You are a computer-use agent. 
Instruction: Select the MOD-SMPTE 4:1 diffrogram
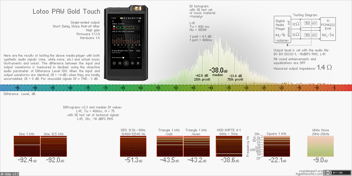pyautogui.click(x=229, y=146)
